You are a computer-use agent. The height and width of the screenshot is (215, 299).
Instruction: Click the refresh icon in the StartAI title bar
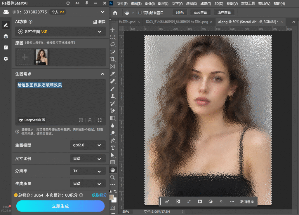pyautogui.click(x=68, y=3)
